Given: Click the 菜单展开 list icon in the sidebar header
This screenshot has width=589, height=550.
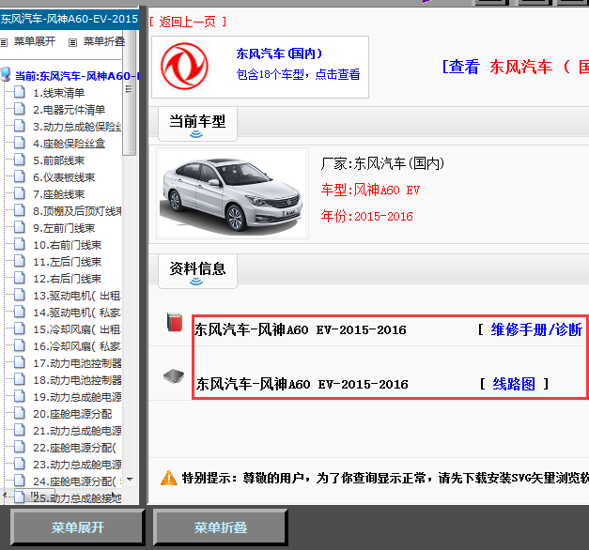Looking at the screenshot, I should pos(4,42).
